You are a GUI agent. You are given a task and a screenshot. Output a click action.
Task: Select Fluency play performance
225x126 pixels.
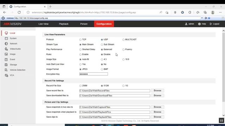click(x=123, y=50)
